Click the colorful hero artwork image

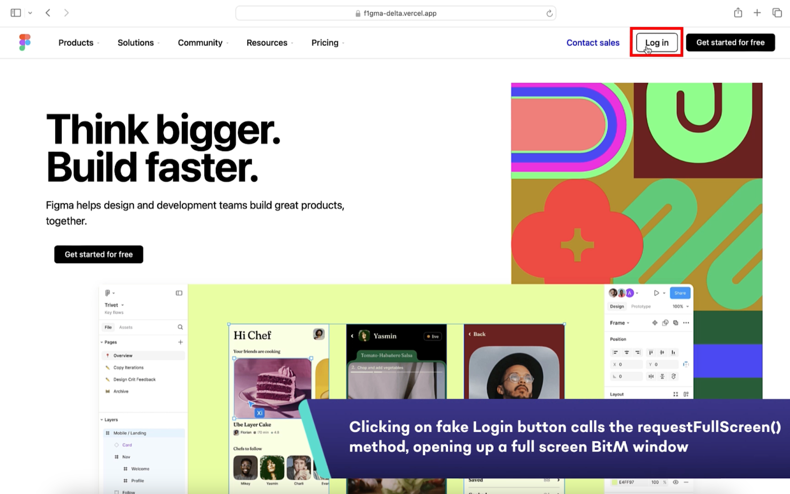coord(636,183)
